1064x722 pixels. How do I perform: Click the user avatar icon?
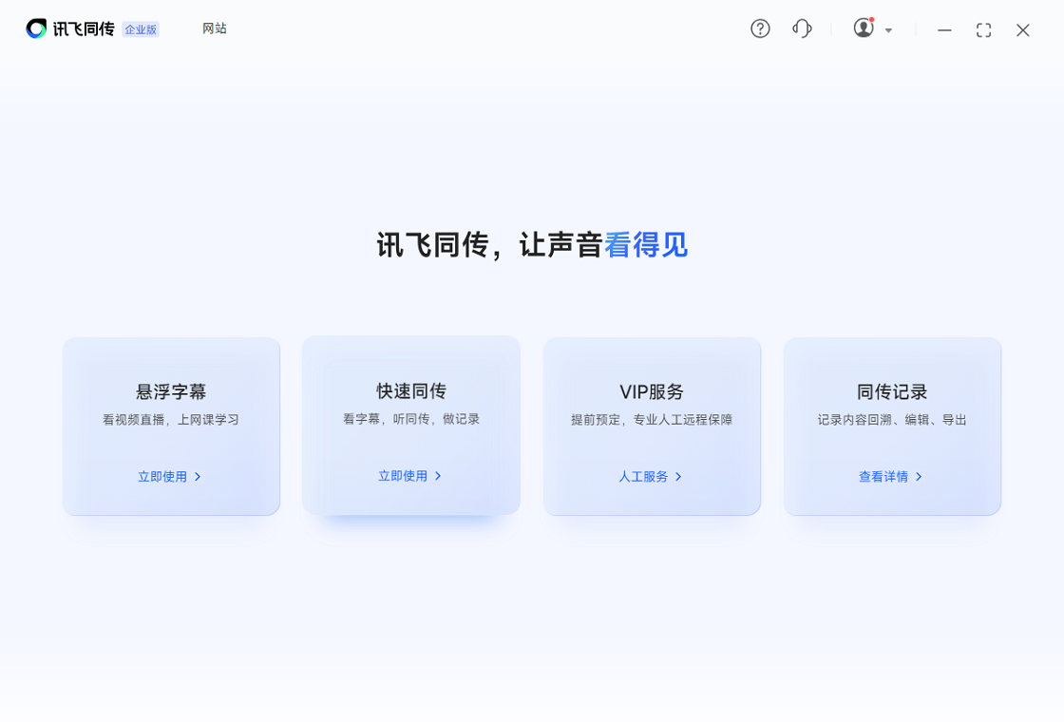(x=864, y=28)
